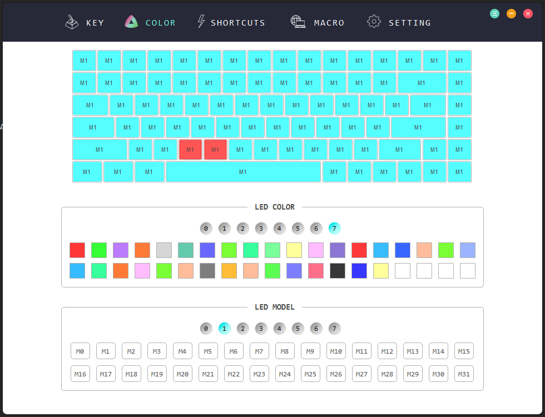
Task: Select LED MODEL layer 5
Action: click(298, 329)
